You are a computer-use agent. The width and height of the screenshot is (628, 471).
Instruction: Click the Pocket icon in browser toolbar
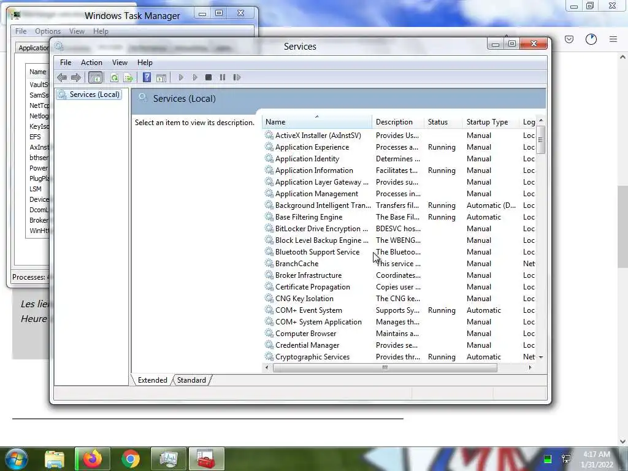pyautogui.click(x=569, y=39)
